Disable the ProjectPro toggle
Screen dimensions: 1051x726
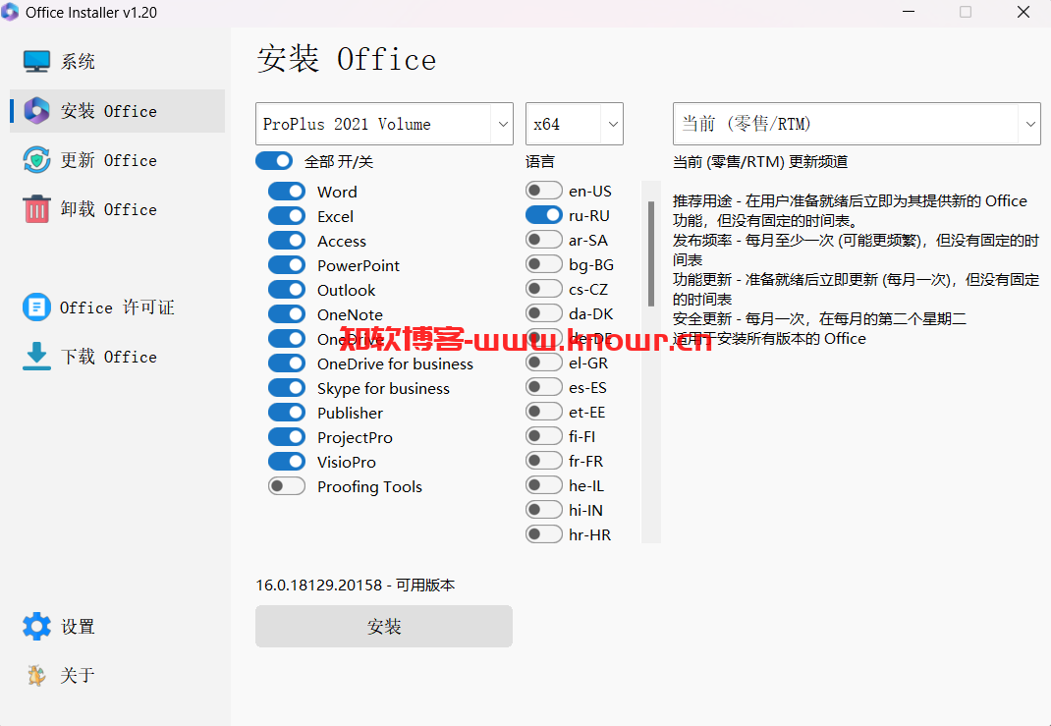(x=287, y=437)
